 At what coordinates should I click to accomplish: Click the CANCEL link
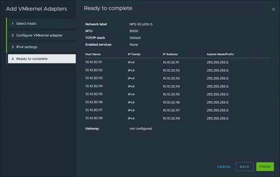point(224,166)
